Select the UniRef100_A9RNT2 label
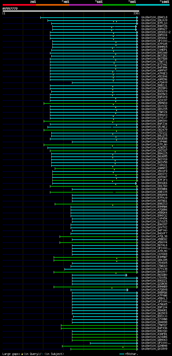 point(154,168)
